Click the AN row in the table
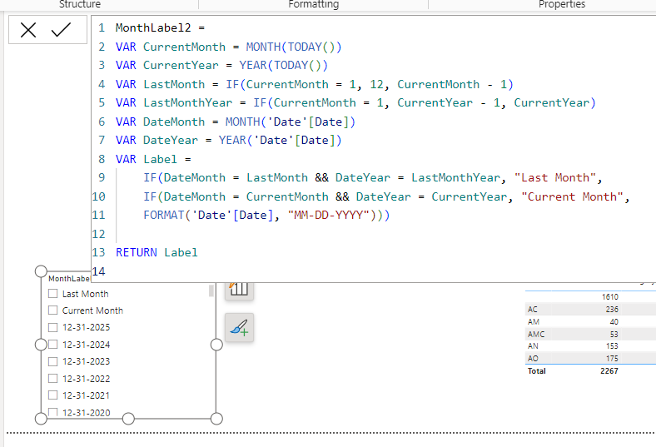Screen dimensions: 656x447 pyautogui.click(x=590, y=345)
